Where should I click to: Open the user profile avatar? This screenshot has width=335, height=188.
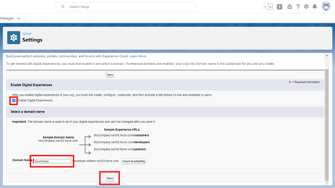(326, 7)
